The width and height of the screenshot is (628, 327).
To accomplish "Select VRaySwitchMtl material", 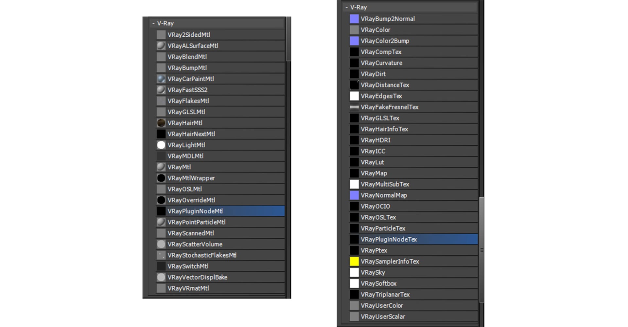I will point(220,266).
